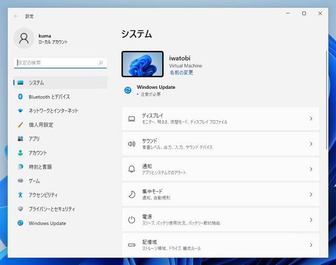Click the サウンド speaker icon
336x265 pixels.
(132, 144)
